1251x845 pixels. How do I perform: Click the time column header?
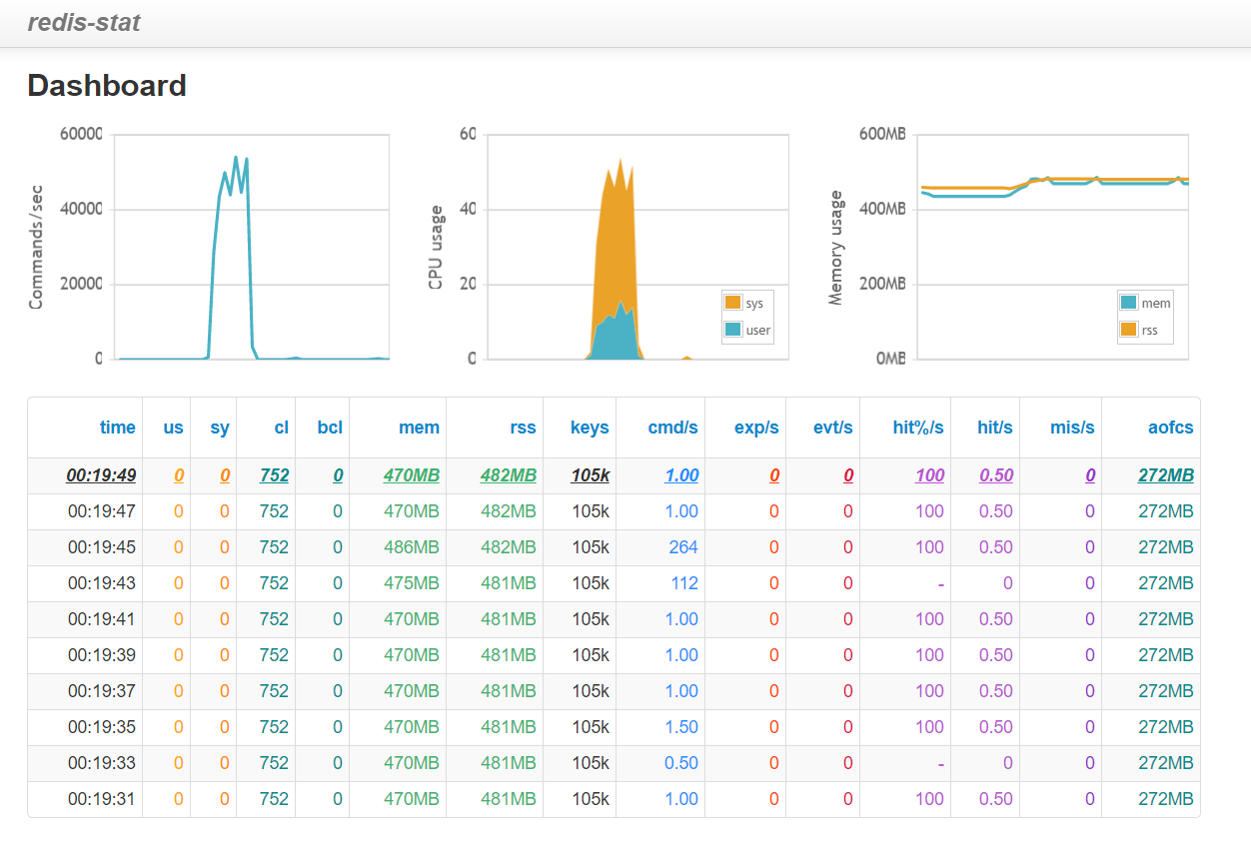[117, 427]
